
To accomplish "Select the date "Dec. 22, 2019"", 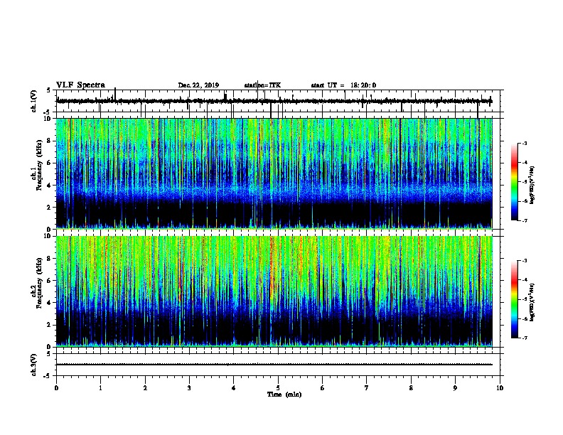I will coord(198,85).
